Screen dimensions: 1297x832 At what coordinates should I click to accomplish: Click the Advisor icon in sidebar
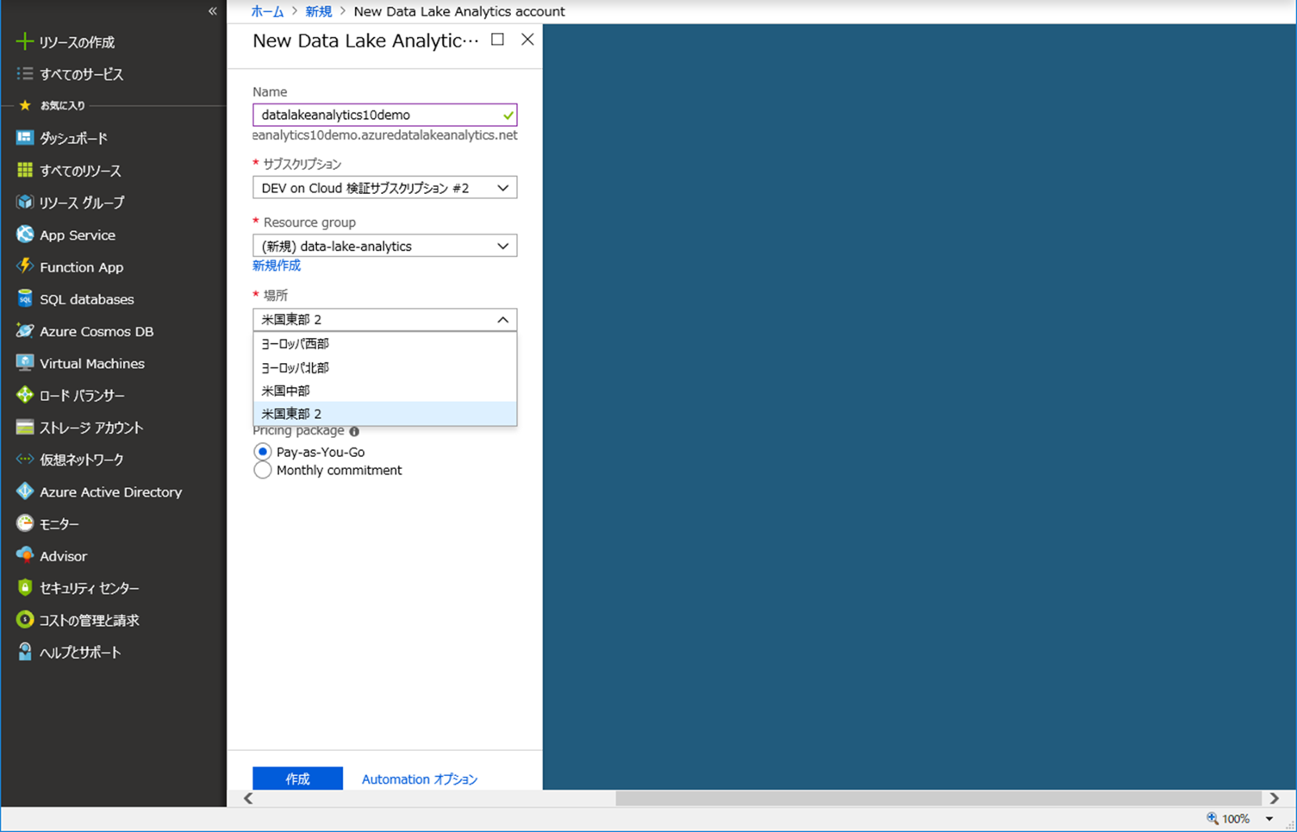pyautogui.click(x=25, y=555)
